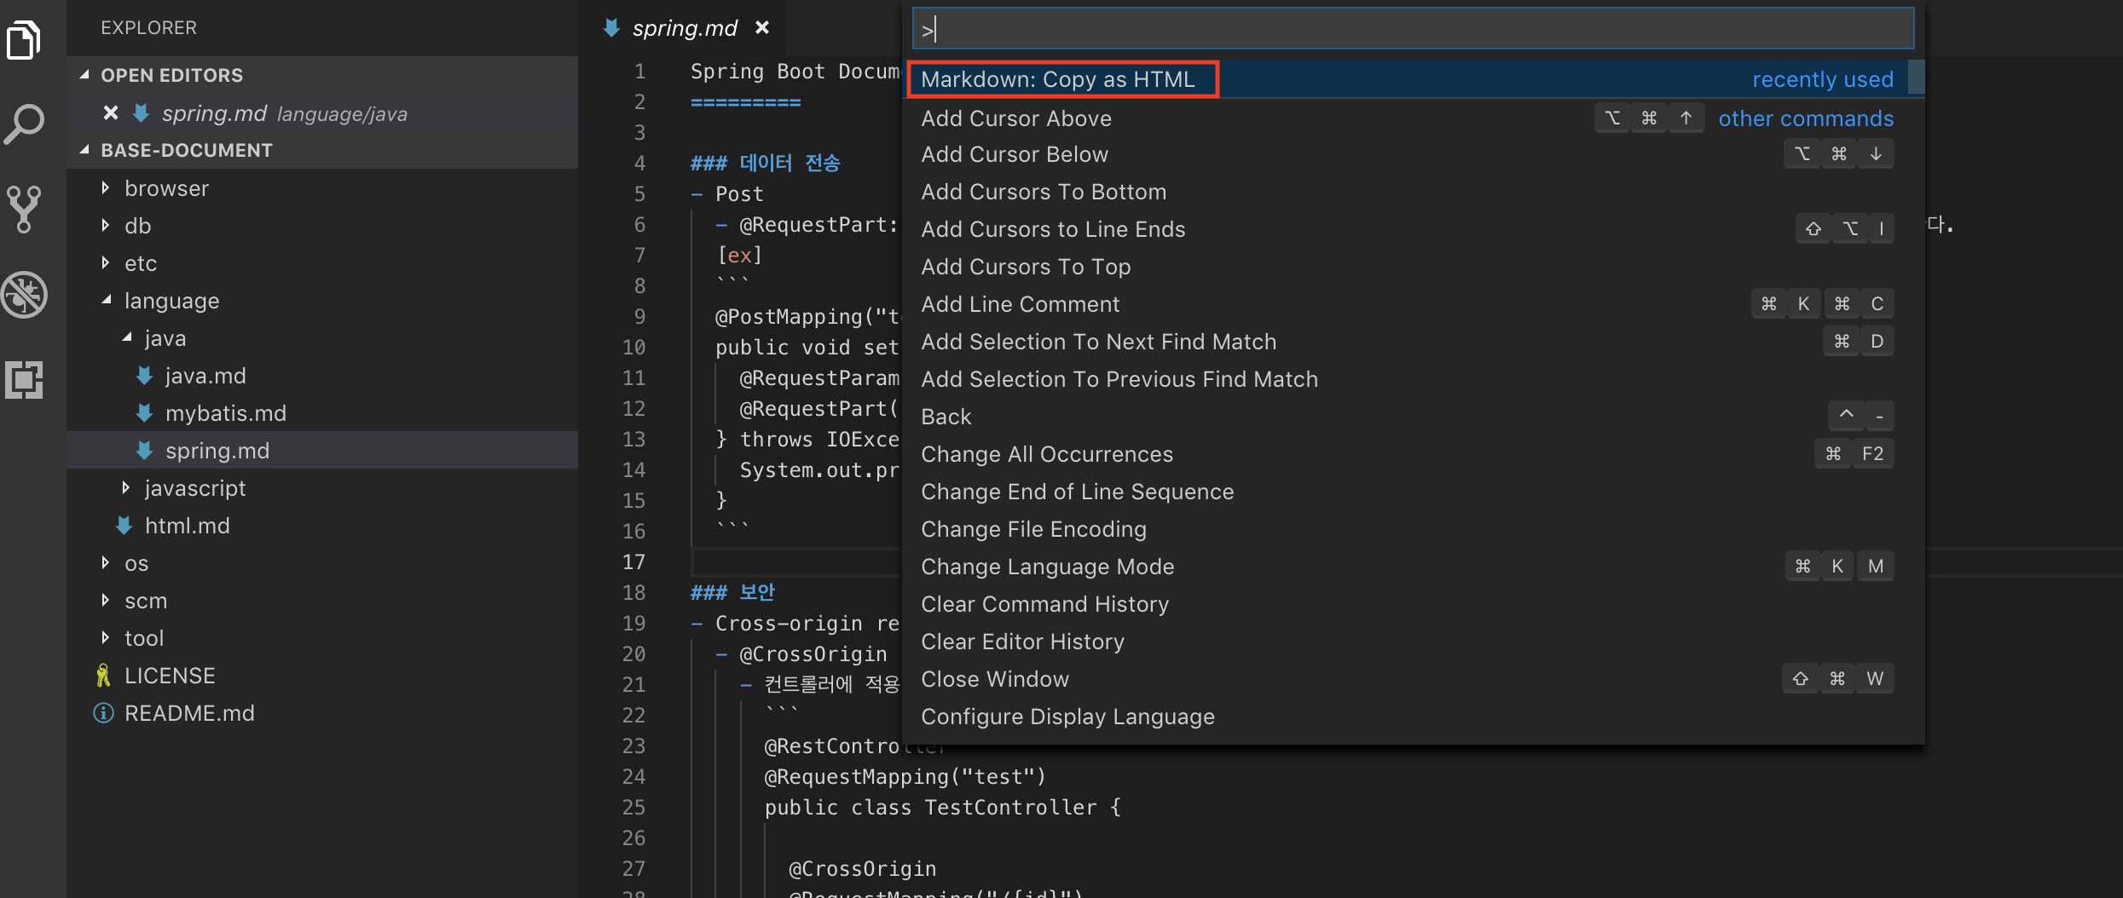Open the LICENSE file
The image size is (2123, 898).
[322, 676]
